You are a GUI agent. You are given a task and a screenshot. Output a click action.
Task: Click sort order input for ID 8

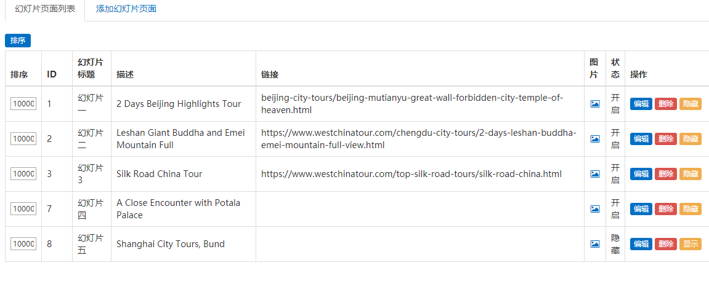tap(23, 244)
